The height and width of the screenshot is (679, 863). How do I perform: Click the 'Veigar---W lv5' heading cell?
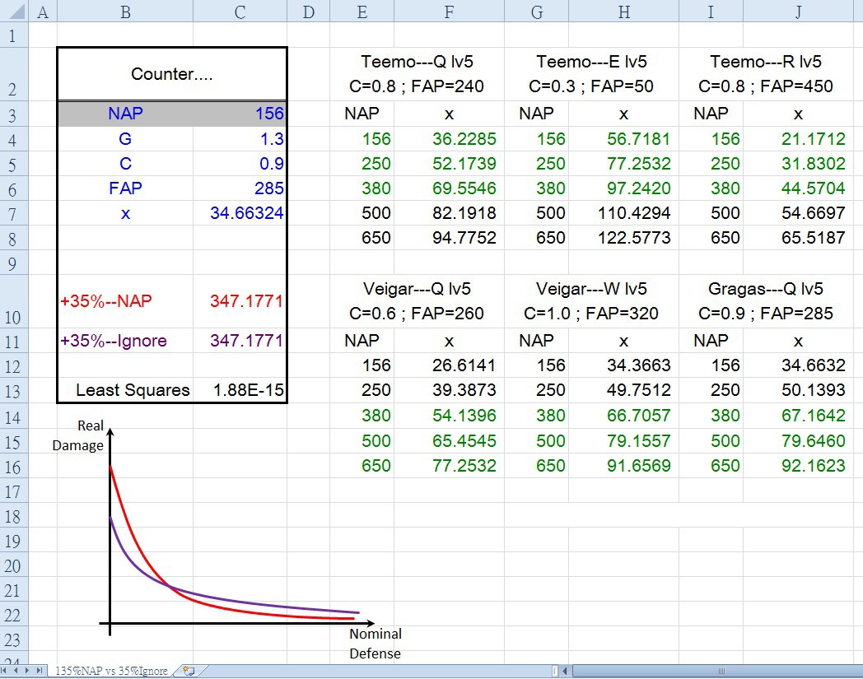591,301
